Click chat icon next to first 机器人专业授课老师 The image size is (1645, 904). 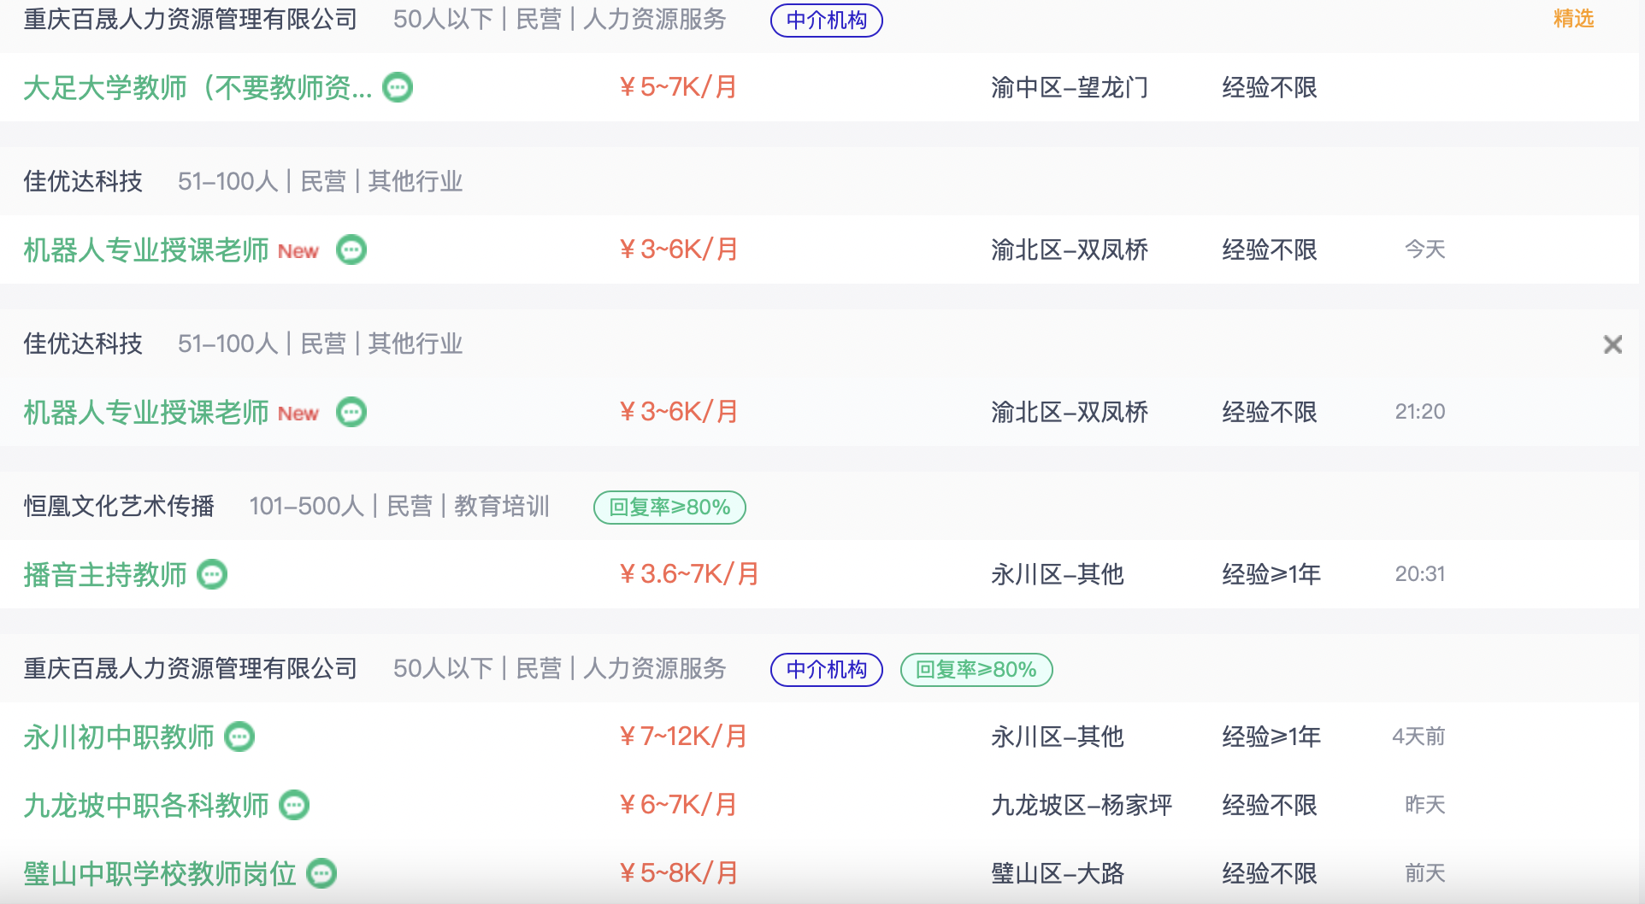[351, 249]
